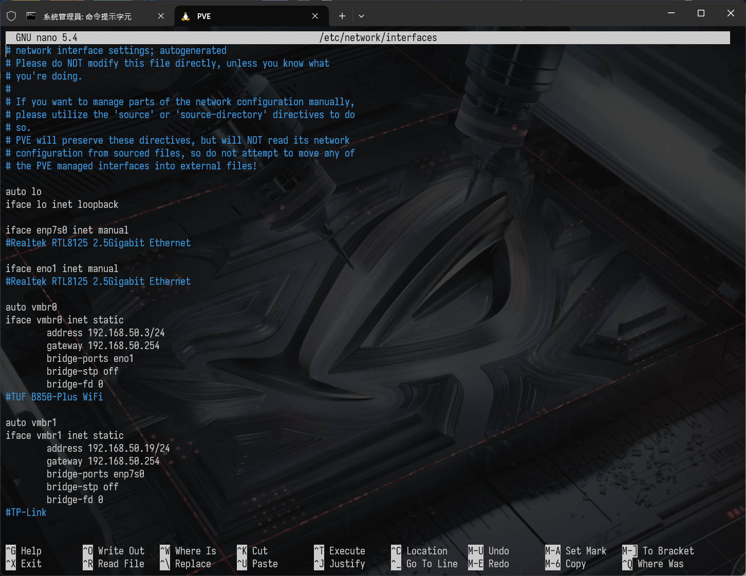The width and height of the screenshot is (746, 576).
Task: Click the ^O Write Out shortcut label
Action: [114, 551]
